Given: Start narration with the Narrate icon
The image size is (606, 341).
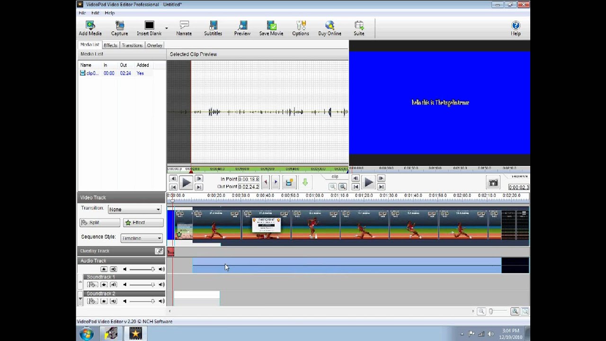Looking at the screenshot, I should pyautogui.click(x=184, y=28).
